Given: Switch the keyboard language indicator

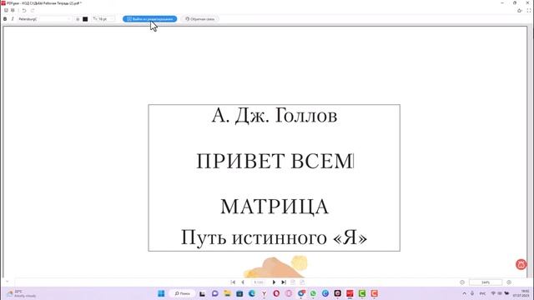Looking at the screenshot, I should (x=482, y=293).
